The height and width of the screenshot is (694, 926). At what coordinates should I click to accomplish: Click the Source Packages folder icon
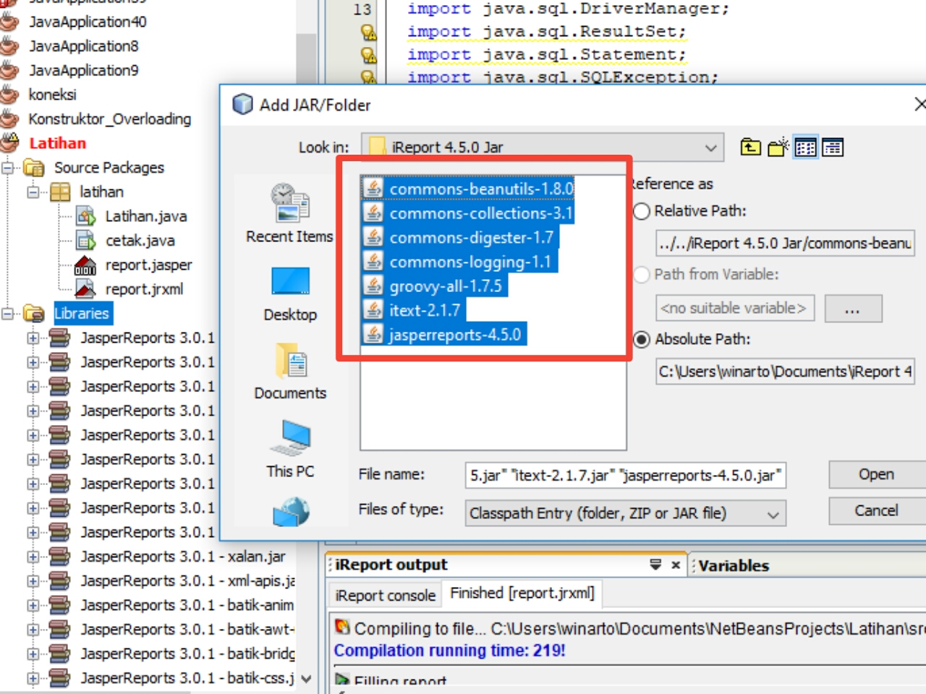[34, 168]
